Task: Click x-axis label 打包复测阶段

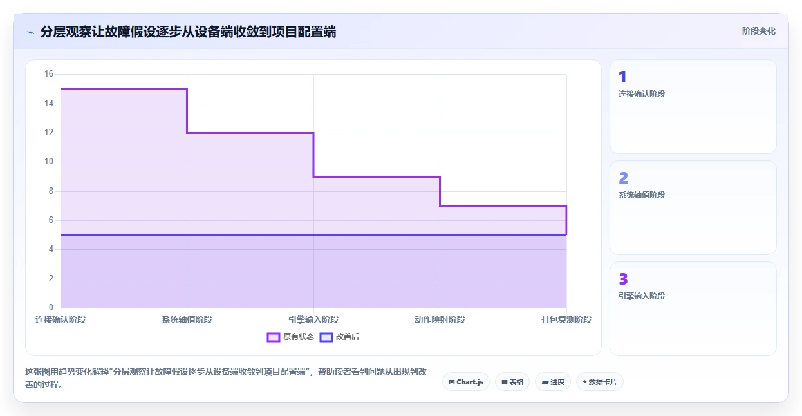Action: point(566,319)
